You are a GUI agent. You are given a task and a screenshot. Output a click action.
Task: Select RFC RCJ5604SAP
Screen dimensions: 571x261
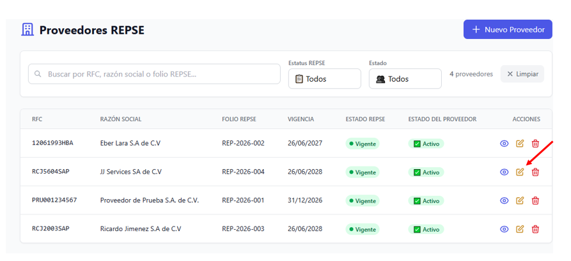pos(51,172)
